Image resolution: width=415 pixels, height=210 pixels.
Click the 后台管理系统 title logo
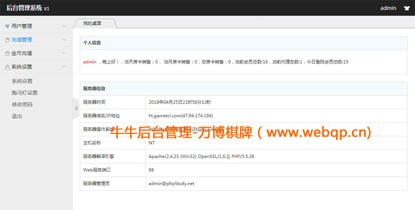pyautogui.click(x=28, y=8)
